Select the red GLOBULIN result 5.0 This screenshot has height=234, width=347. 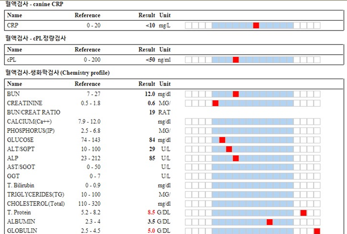151,231
